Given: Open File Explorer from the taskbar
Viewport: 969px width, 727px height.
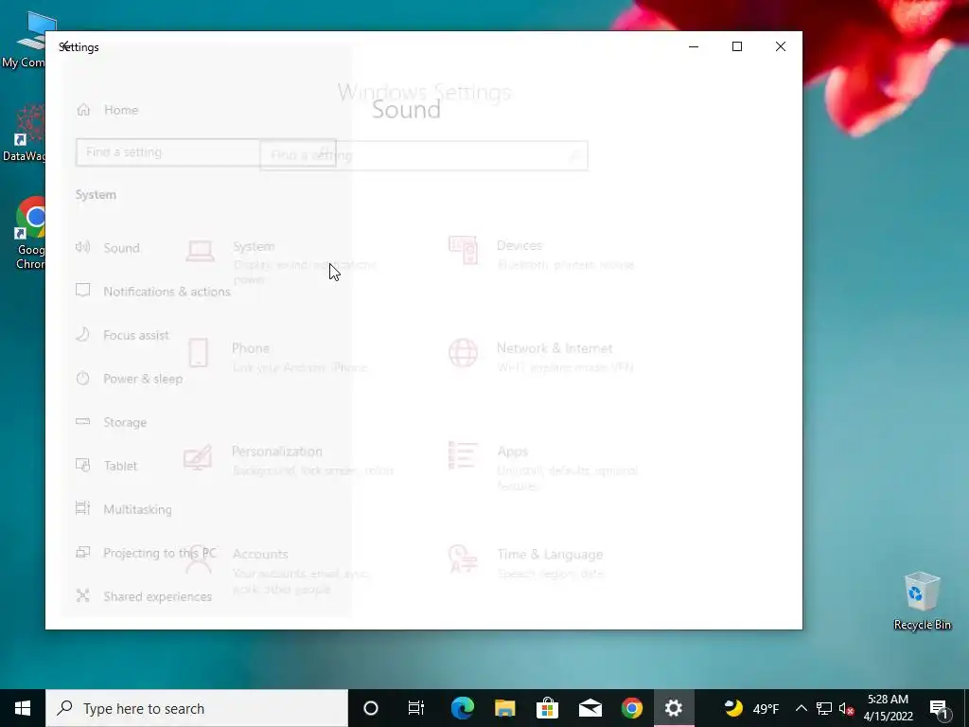Looking at the screenshot, I should point(505,708).
